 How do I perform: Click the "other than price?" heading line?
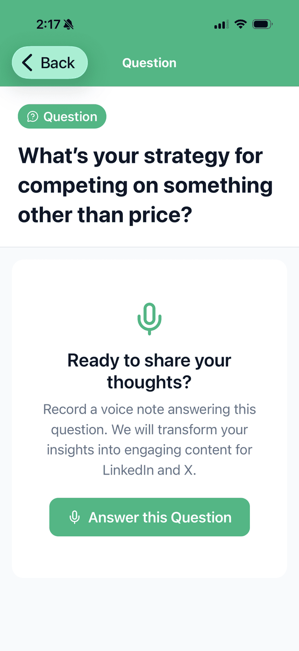(x=105, y=215)
